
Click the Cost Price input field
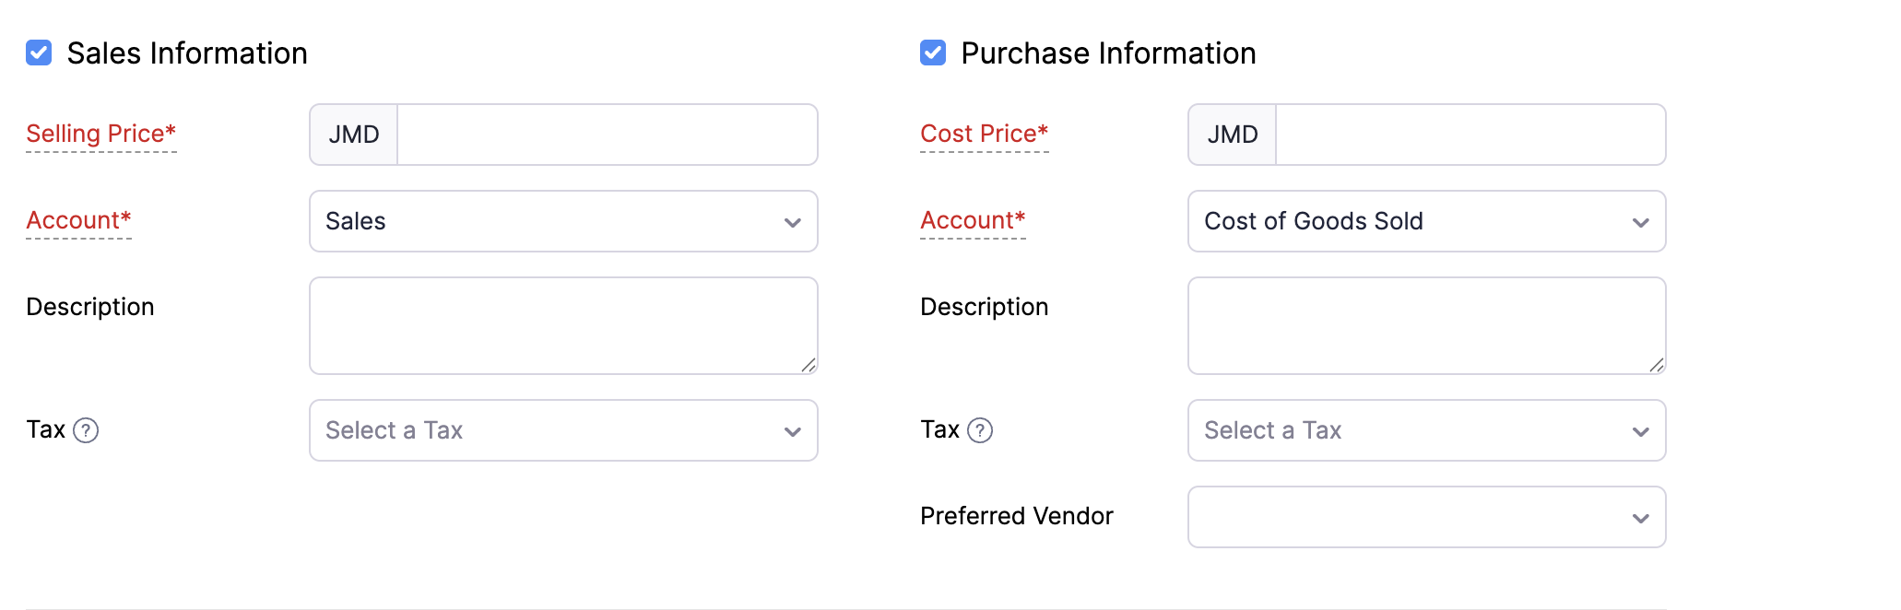pos(1470,135)
